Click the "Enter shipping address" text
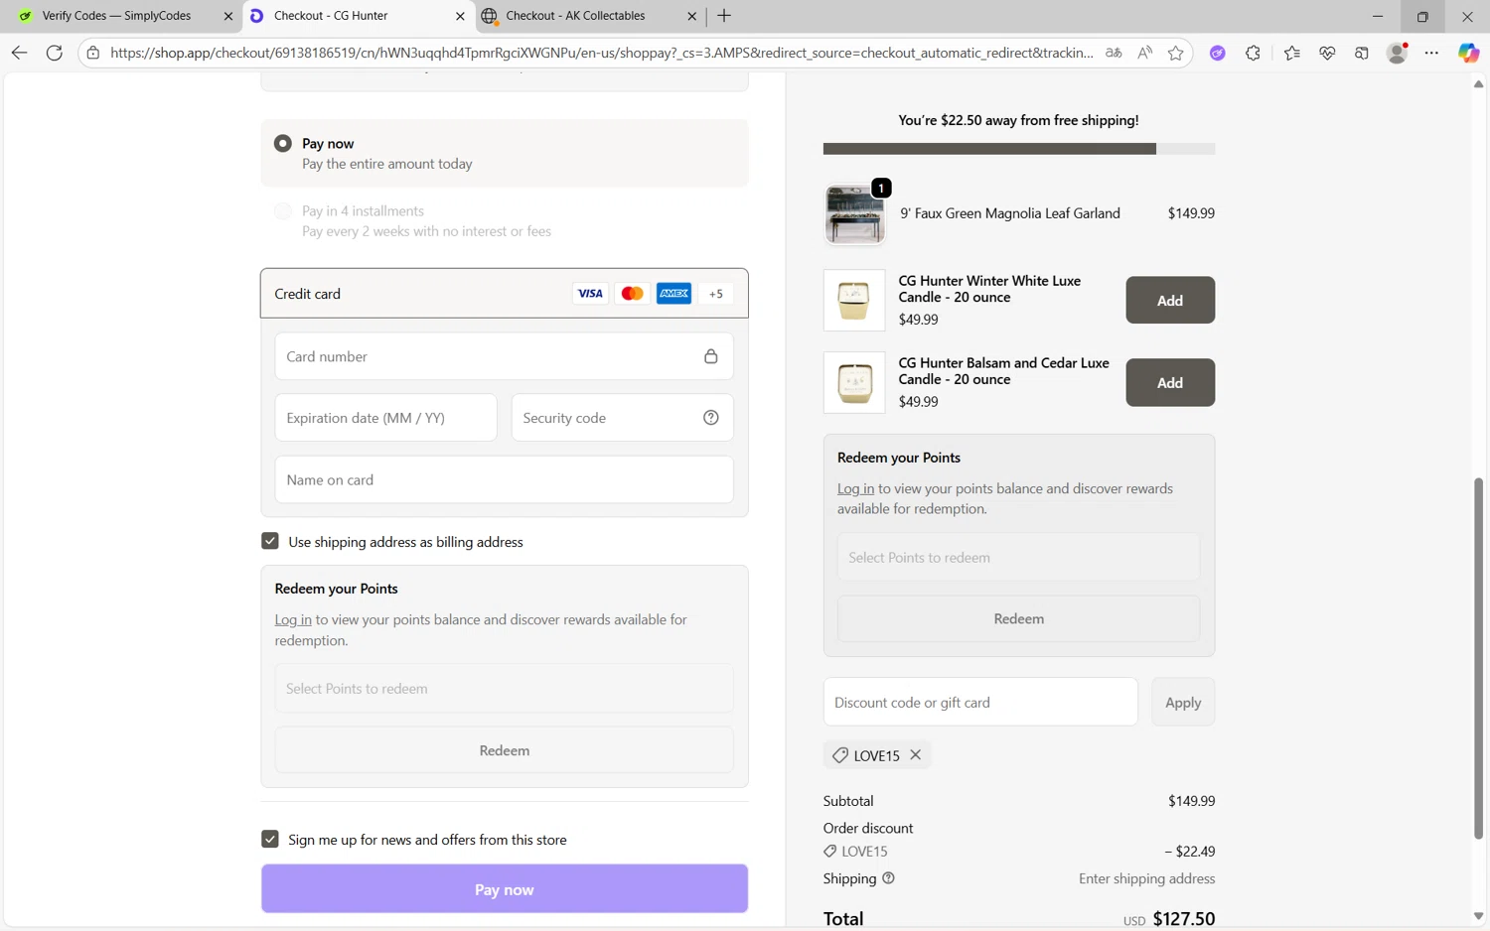Screen dimensions: 1490x931 pyautogui.click(x=1147, y=879)
